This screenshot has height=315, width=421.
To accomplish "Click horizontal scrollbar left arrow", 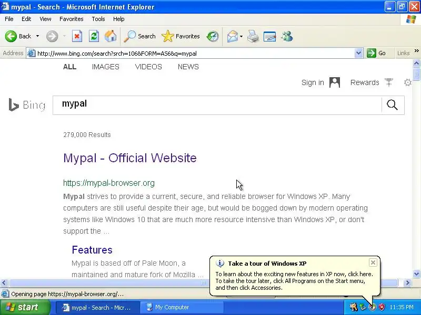I will [4, 282].
